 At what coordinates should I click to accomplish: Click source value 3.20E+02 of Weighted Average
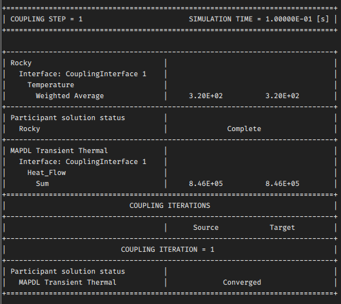coord(206,96)
